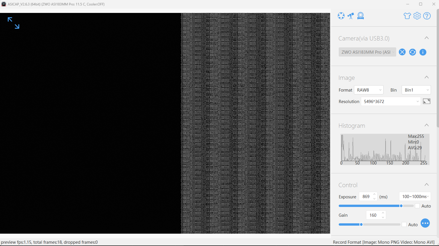
Task: Close the ASICAP window
Action: pos(434,4)
